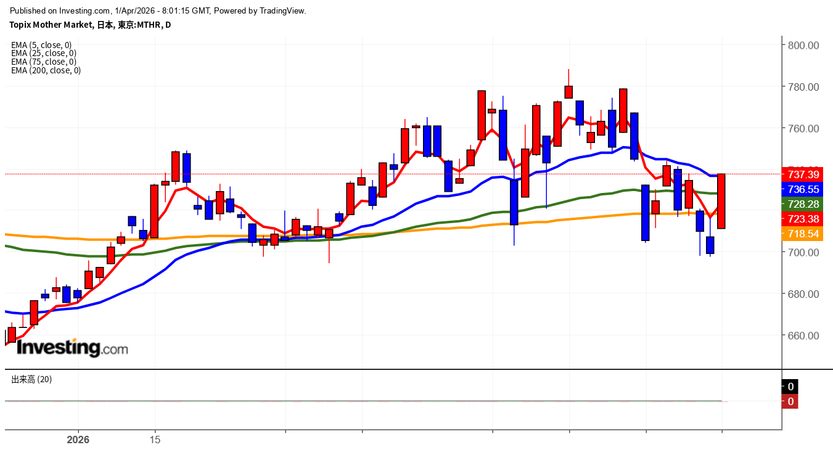Click the latest large red candlestick
Screen dimensions: 833x450
point(721,201)
